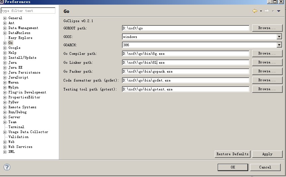The height and width of the screenshot is (177, 286).
Task: Select Terminal category
Action: (x=16, y=127)
